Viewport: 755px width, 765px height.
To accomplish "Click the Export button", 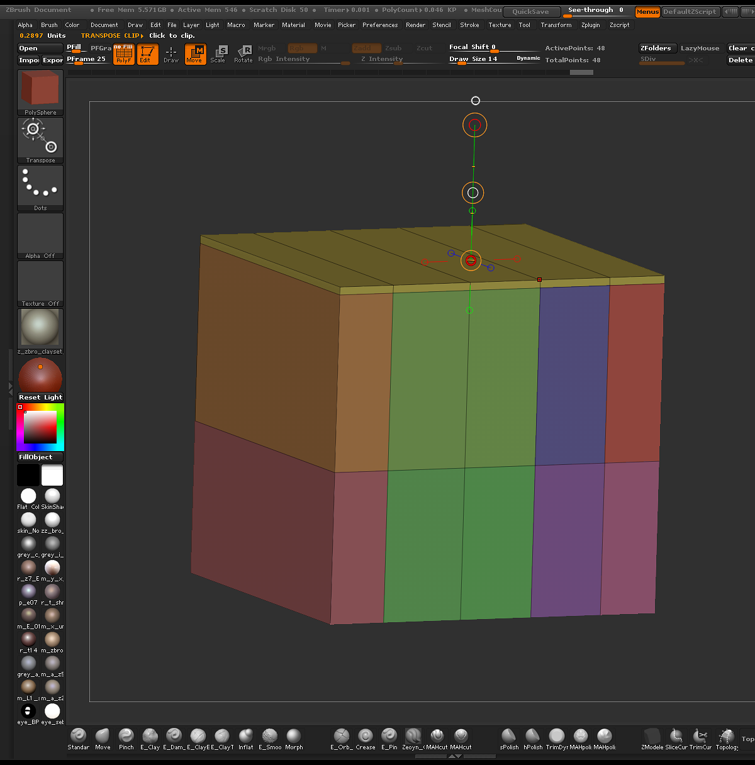I will [x=53, y=60].
